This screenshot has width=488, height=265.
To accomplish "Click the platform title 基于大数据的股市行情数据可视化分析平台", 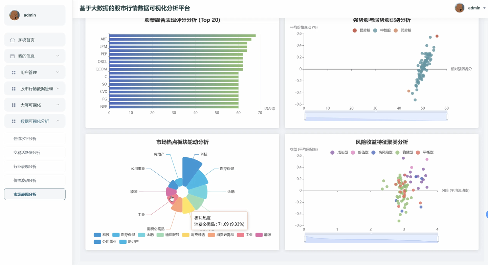I will (x=135, y=8).
